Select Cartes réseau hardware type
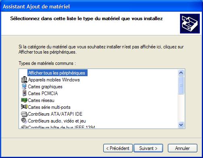The width and height of the screenshot is (203, 158). [x=41, y=100]
